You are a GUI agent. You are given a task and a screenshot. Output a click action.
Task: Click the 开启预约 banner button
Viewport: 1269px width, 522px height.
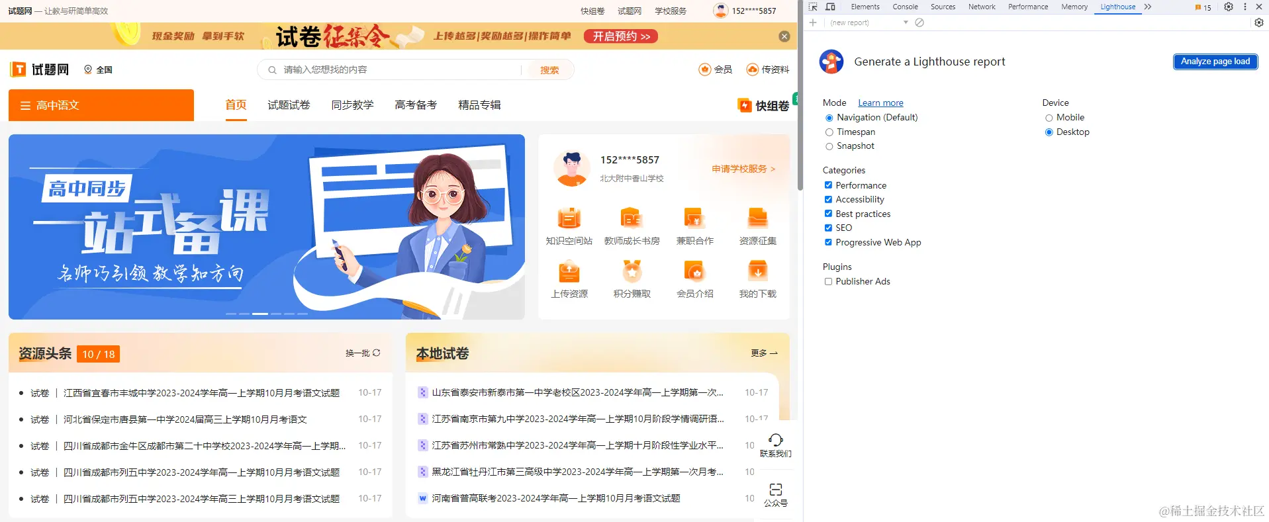coord(621,36)
